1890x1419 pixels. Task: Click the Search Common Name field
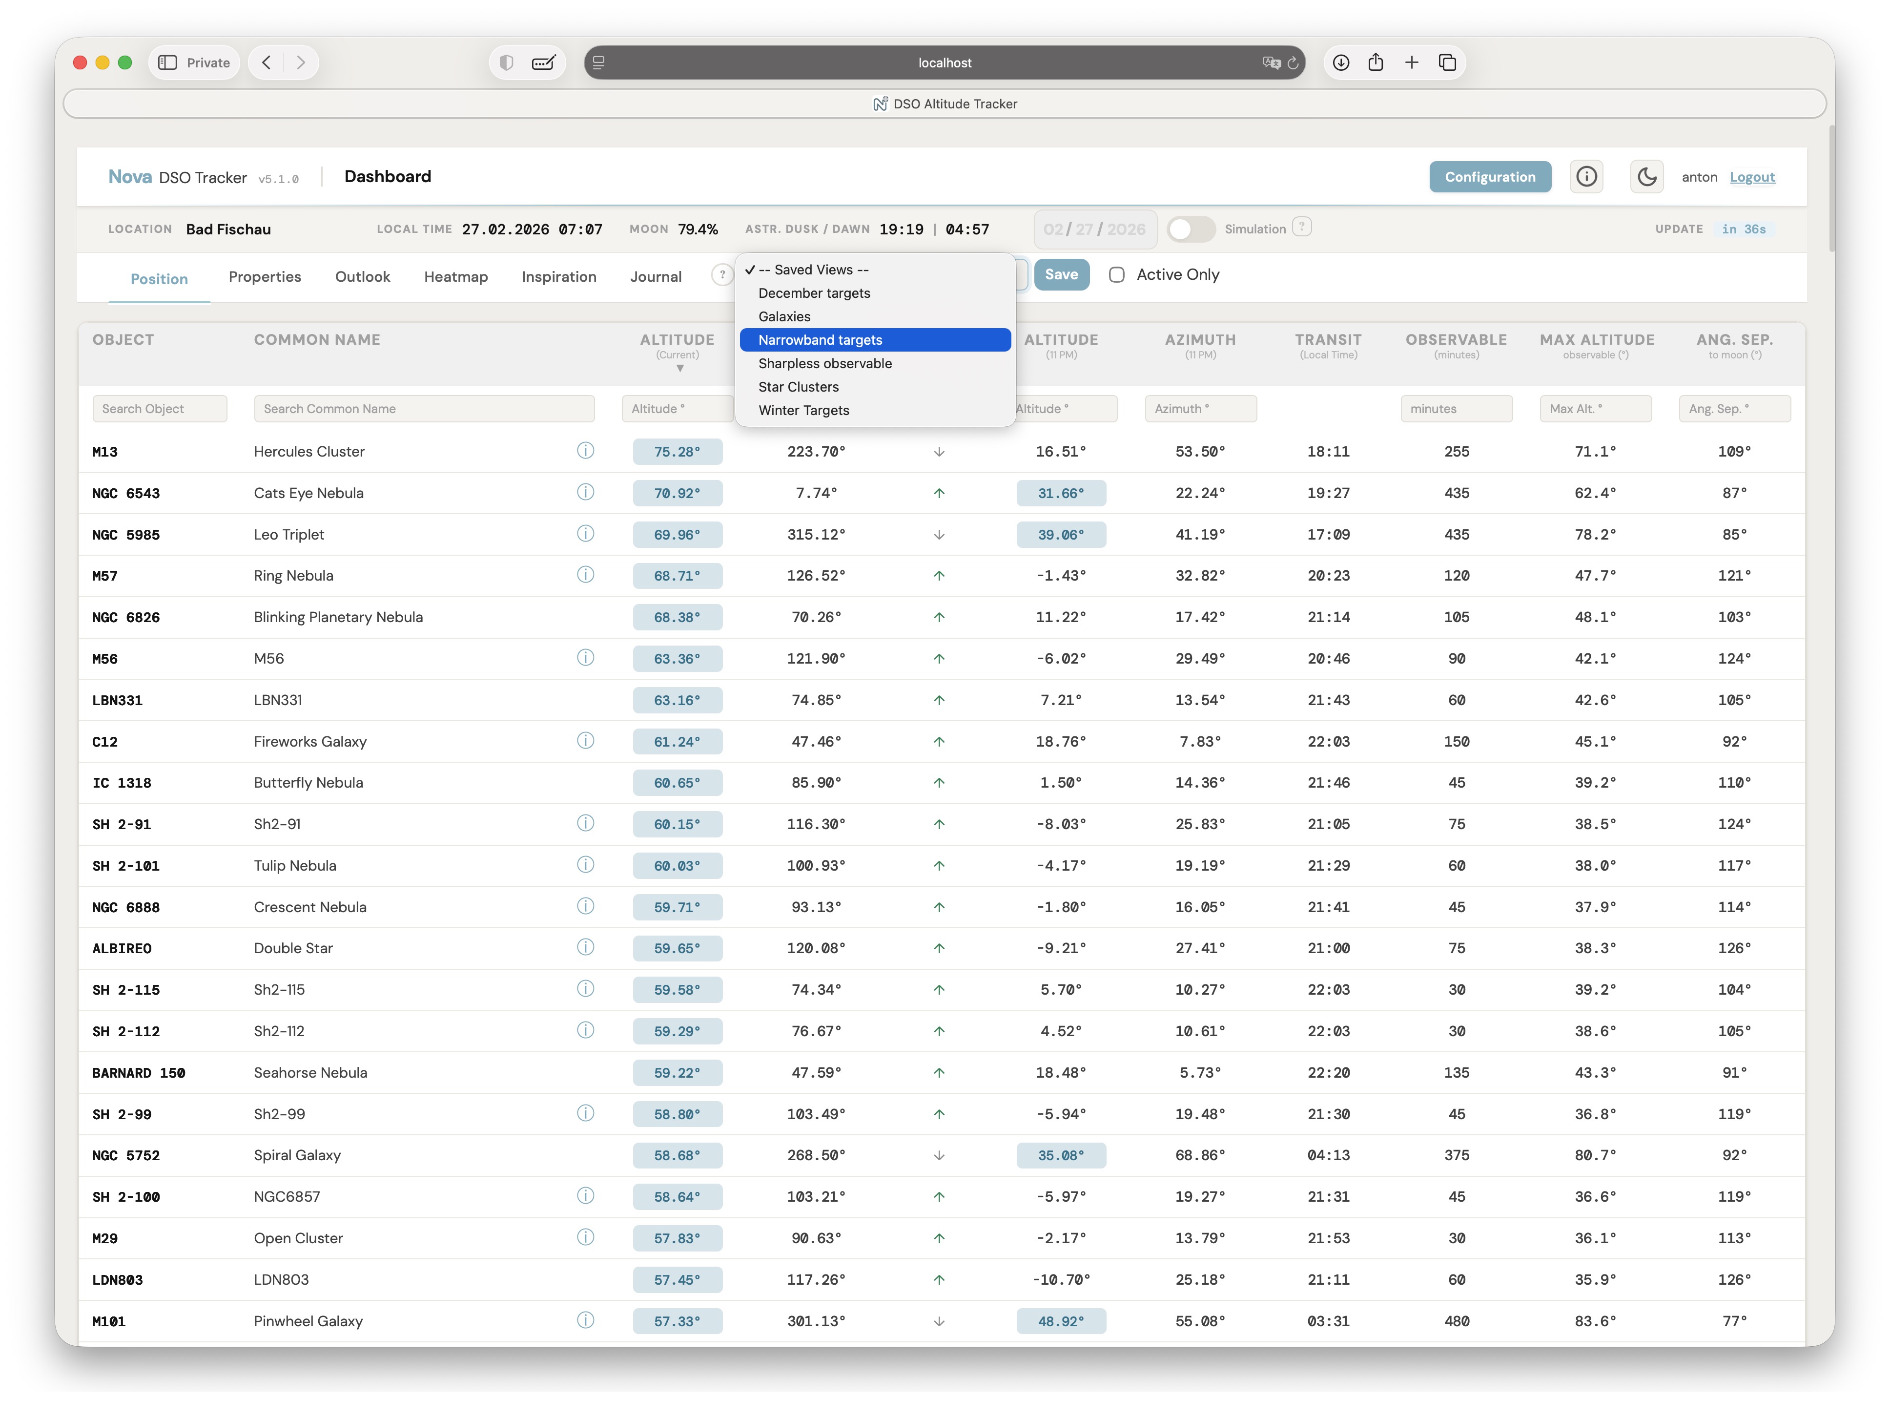pos(424,409)
